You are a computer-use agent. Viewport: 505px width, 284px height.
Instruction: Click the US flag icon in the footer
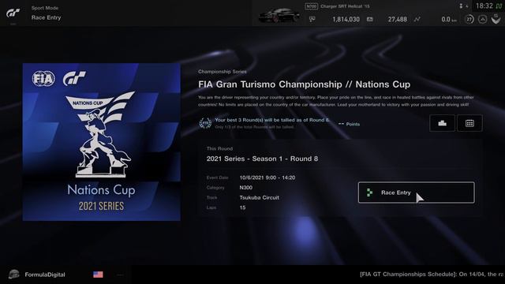pyautogui.click(x=98, y=275)
